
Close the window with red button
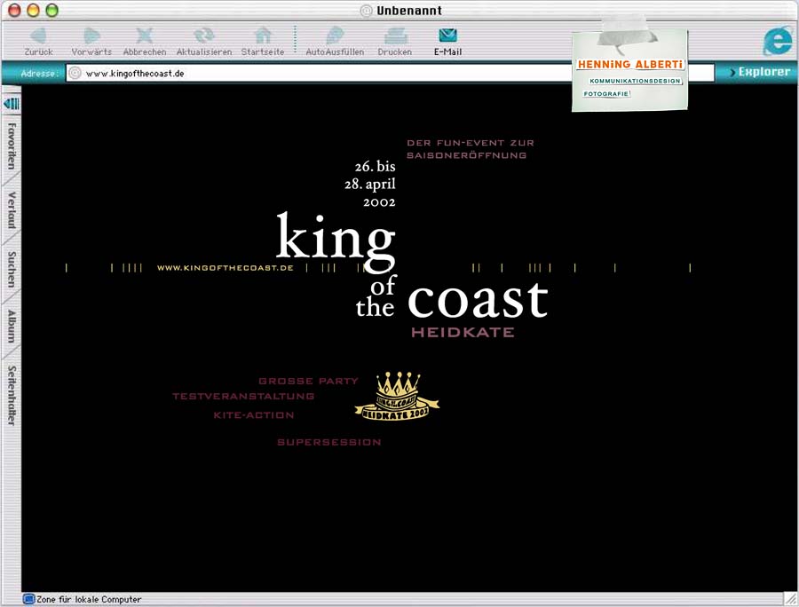click(14, 10)
